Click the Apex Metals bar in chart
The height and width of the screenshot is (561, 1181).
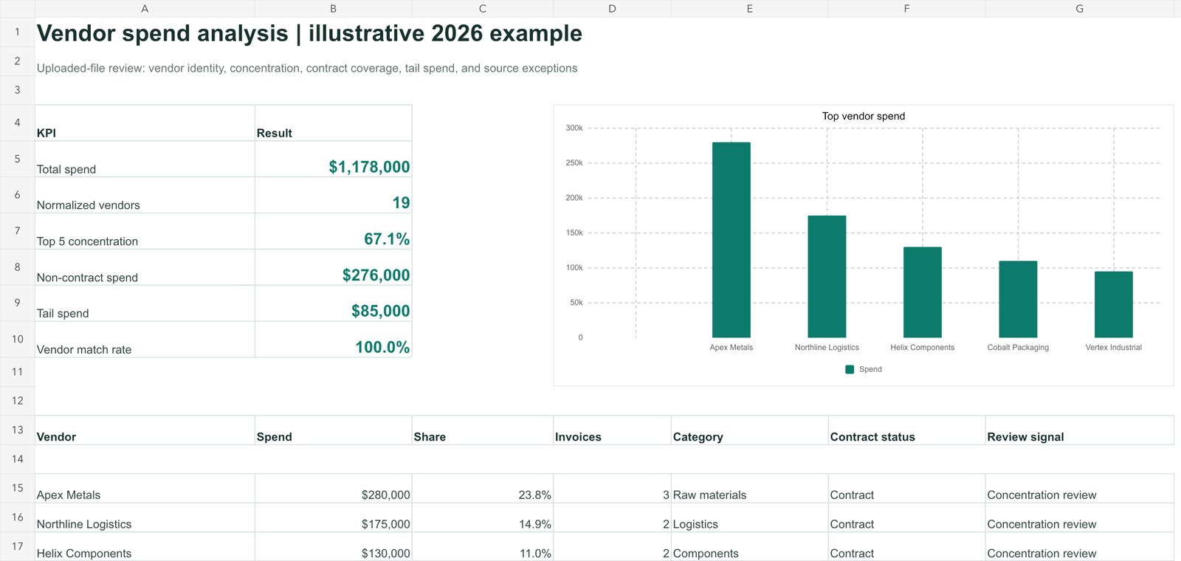[731, 240]
